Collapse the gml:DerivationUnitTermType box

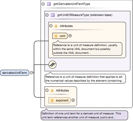pos(43,4)
